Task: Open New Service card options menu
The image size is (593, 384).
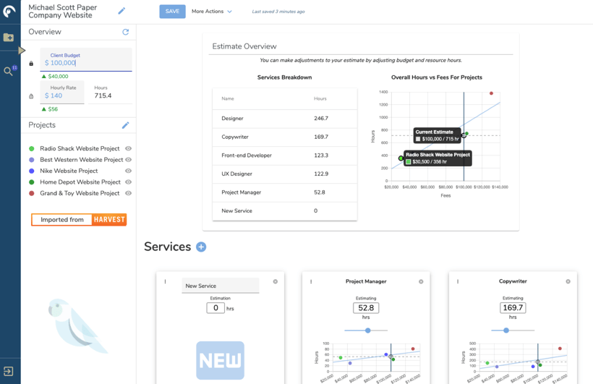Action: 166,281
